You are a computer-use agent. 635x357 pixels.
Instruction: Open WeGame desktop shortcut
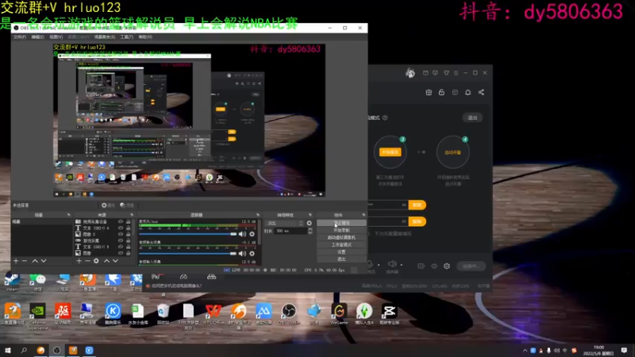340,314
